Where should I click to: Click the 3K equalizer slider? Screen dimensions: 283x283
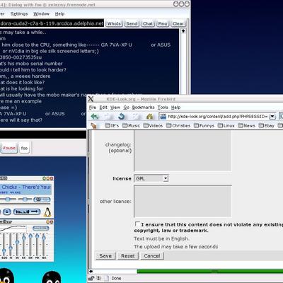click(x=17, y=244)
